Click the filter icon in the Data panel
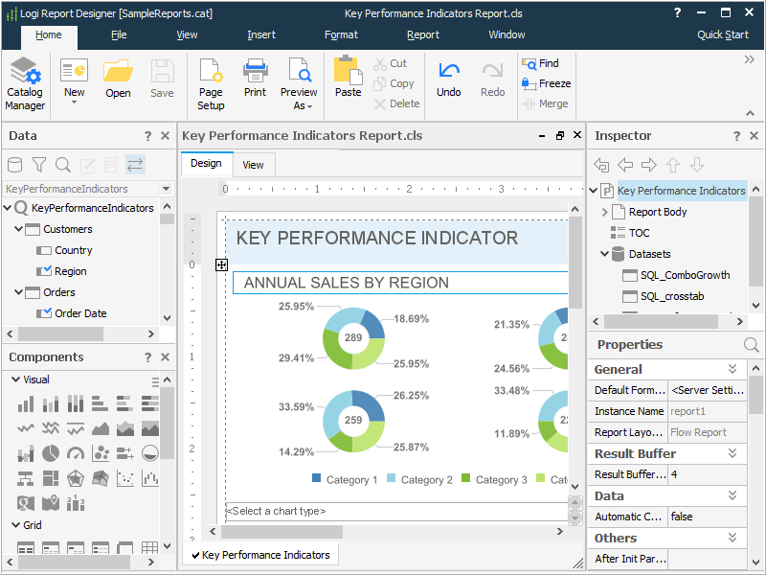The image size is (766, 575). pos(39,164)
